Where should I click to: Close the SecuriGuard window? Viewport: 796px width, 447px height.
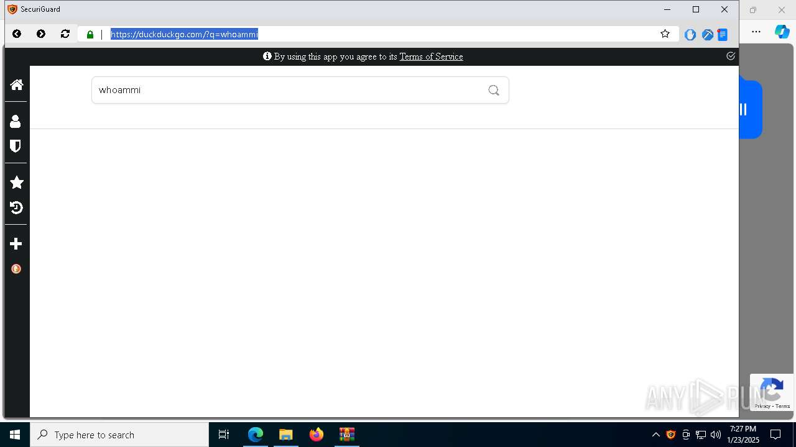tap(724, 9)
